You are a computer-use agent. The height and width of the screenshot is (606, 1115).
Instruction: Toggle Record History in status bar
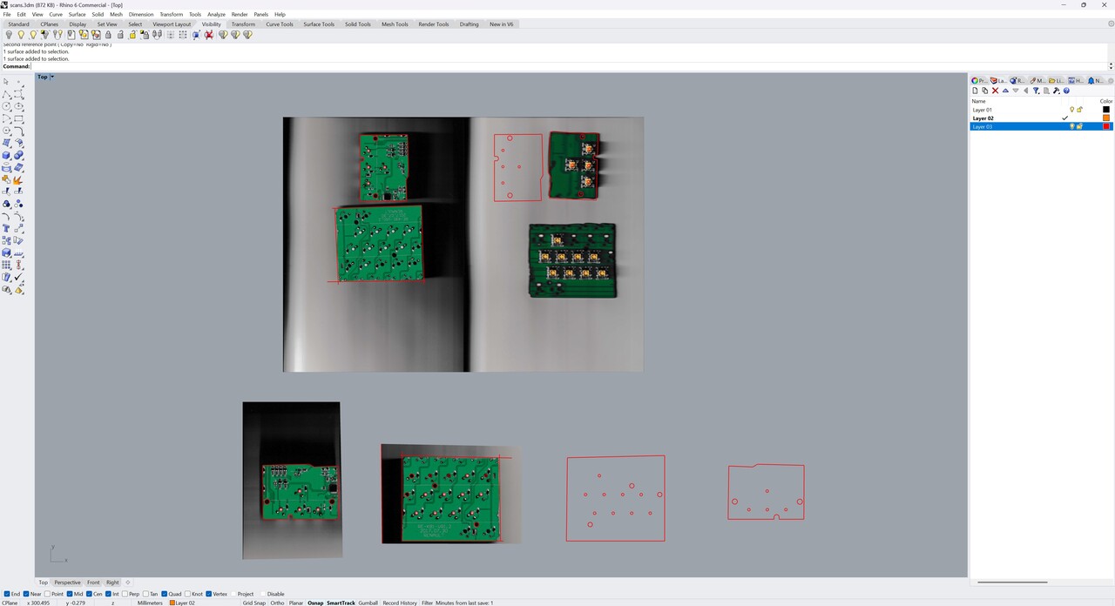click(x=400, y=603)
